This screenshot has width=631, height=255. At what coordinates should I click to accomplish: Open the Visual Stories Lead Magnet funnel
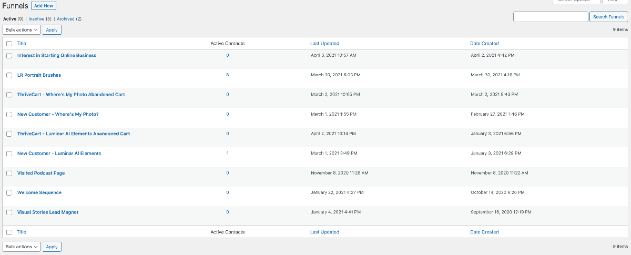coord(48,212)
